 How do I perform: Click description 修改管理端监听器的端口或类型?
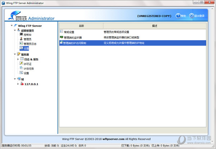click(121, 37)
